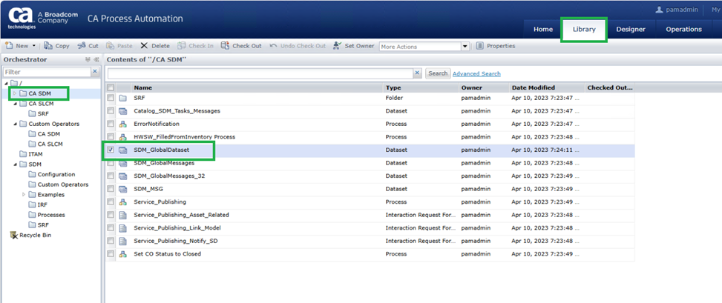Uncheck the SDM_GlobalDataset checkbox
722x303 pixels.
111,150
